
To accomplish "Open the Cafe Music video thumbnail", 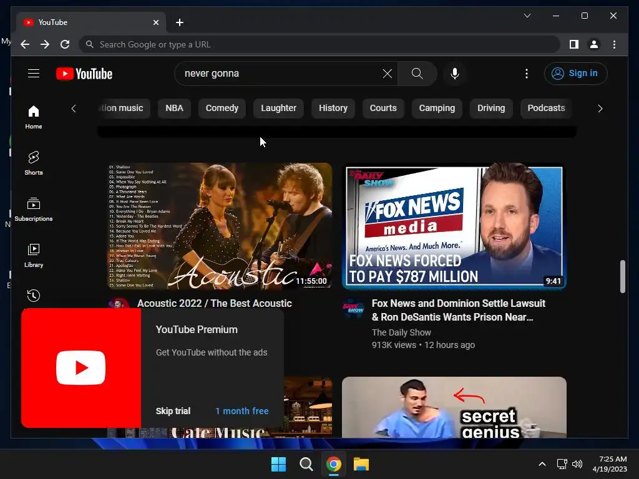I will point(308,407).
